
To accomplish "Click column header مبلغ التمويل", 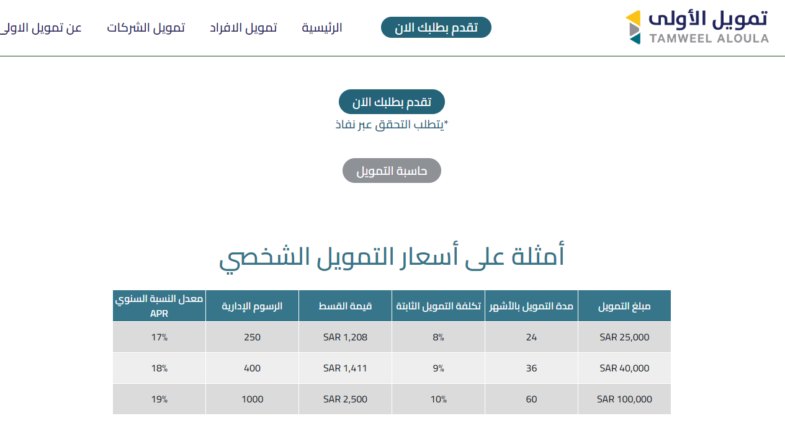I will [624, 306].
